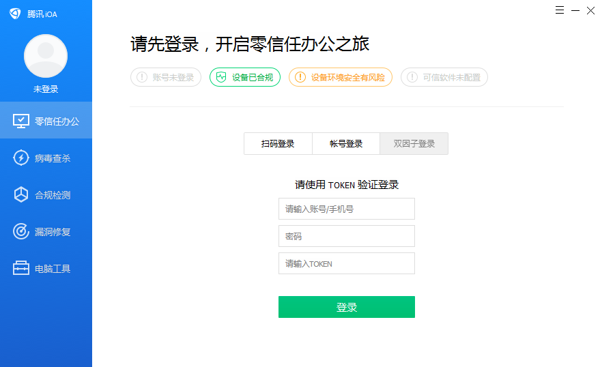Click the 设备已合规 shield icon
This screenshot has height=367, width=600.
221,77
